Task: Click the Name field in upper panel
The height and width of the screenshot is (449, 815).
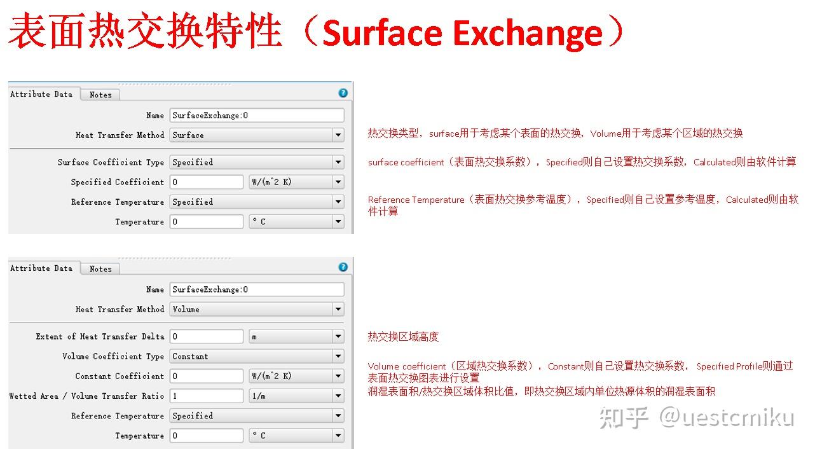Action: click(x=257, y=115)
